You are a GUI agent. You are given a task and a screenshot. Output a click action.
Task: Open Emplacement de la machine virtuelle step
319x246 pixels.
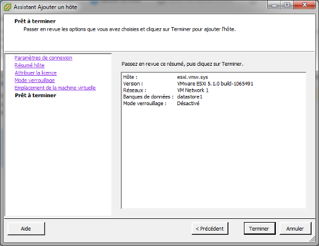[55, 88]
